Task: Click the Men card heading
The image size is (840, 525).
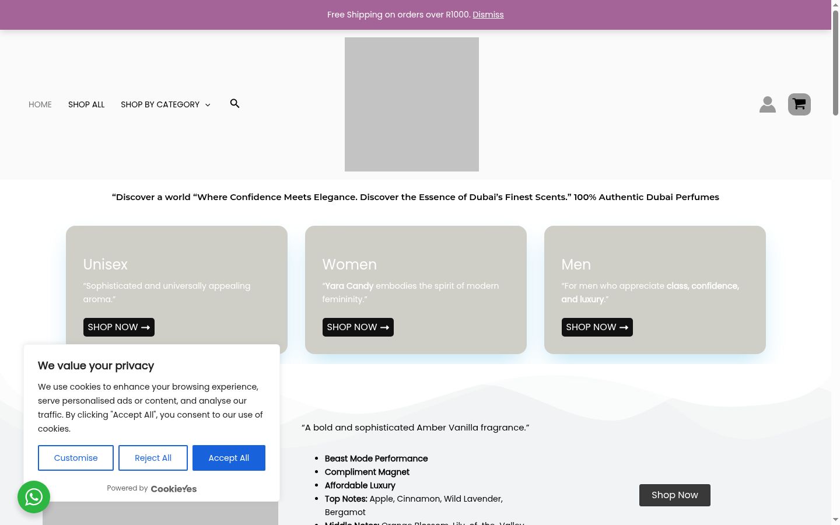Action: [x=576, y=264]
